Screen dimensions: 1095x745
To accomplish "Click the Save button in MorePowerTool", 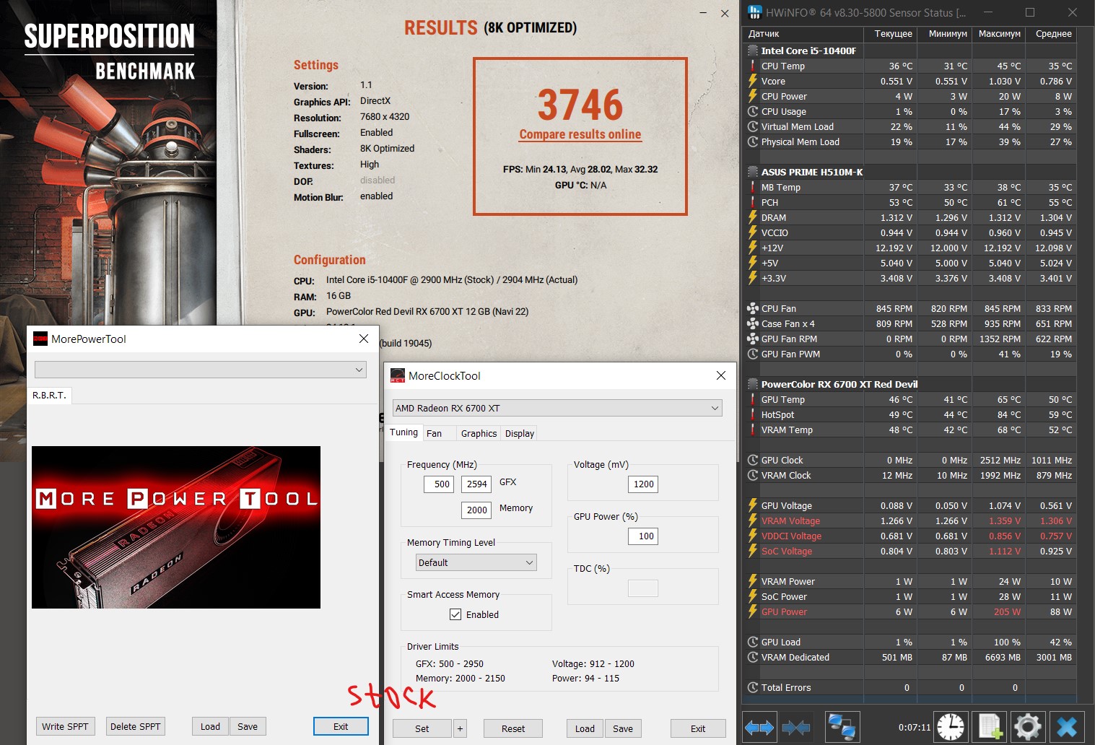I will 248,726.
